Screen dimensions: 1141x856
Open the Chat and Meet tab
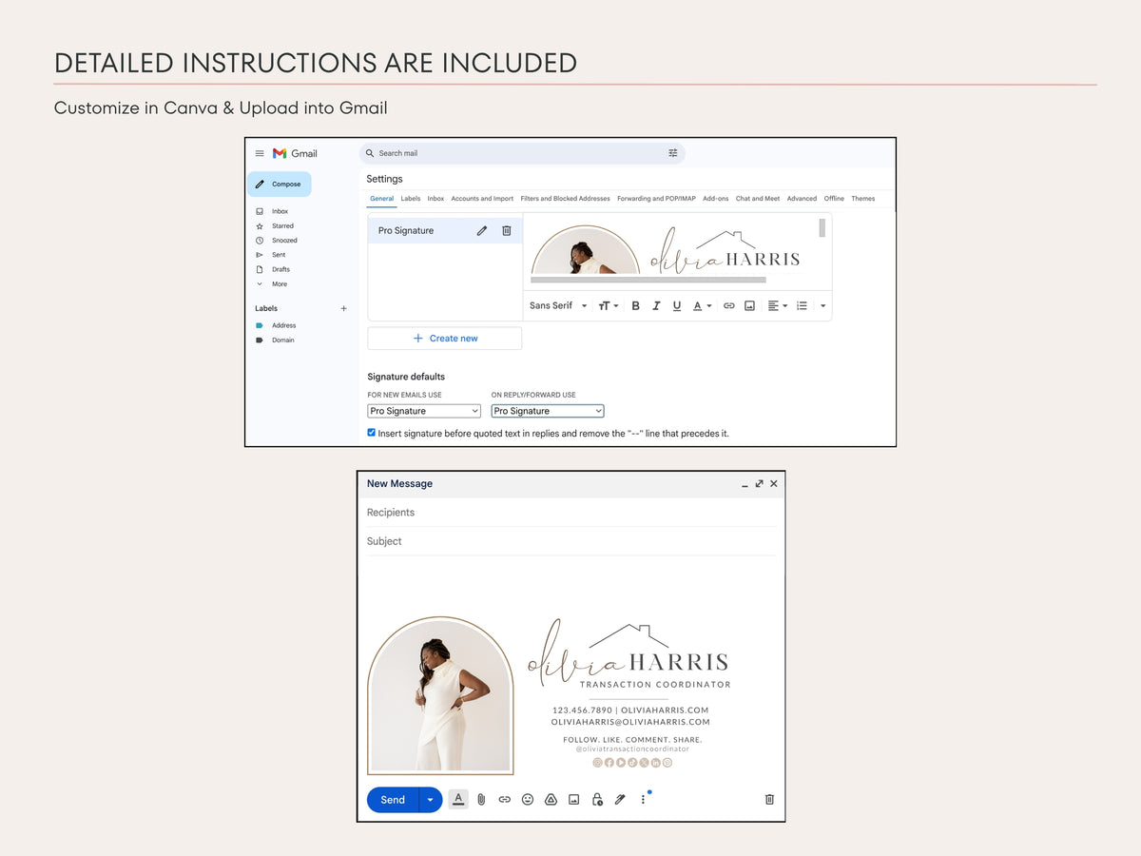758,199
